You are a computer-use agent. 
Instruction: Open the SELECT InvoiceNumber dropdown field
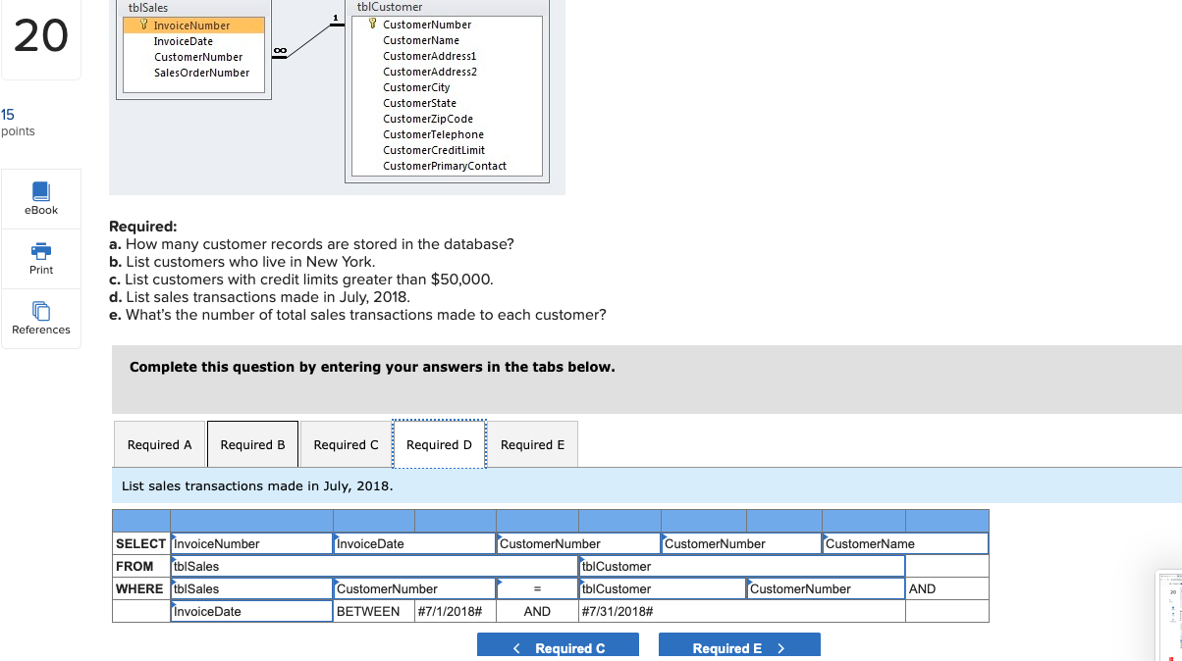click(x=251, y=543)
